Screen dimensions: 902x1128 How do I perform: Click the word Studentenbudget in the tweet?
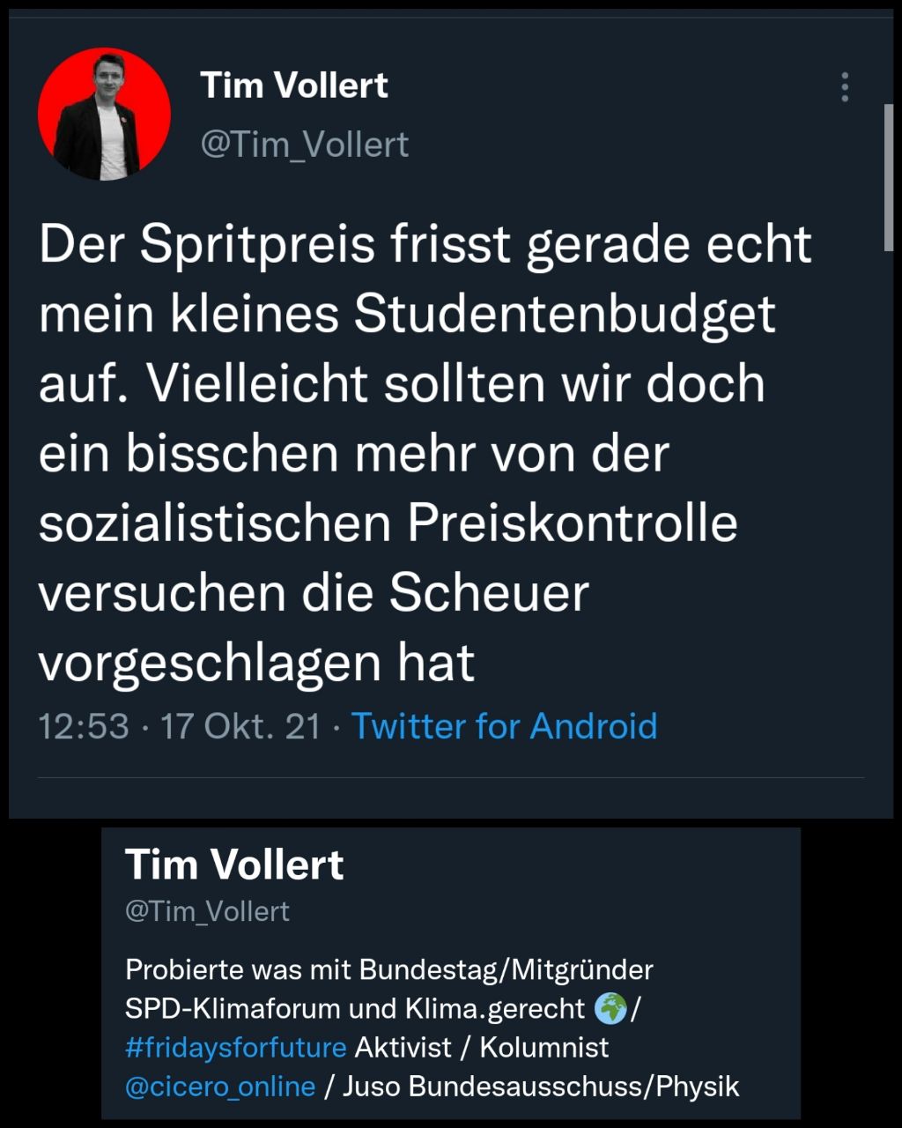(565, 314)
